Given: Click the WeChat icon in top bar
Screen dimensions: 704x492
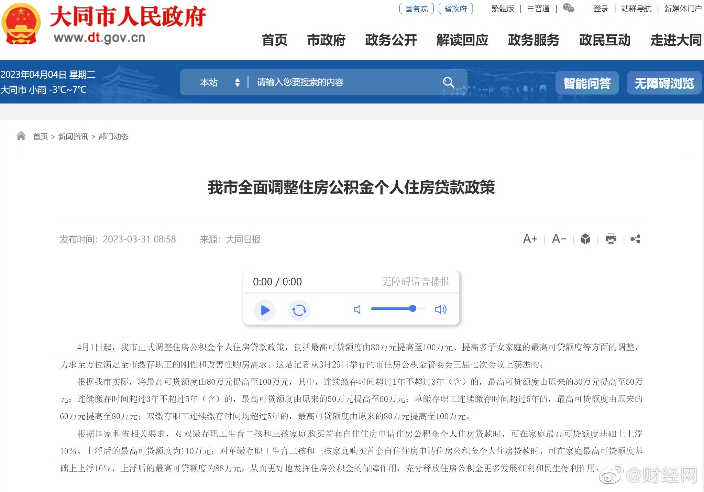Looking at the screenshot, I should click(x=568, y=8).
